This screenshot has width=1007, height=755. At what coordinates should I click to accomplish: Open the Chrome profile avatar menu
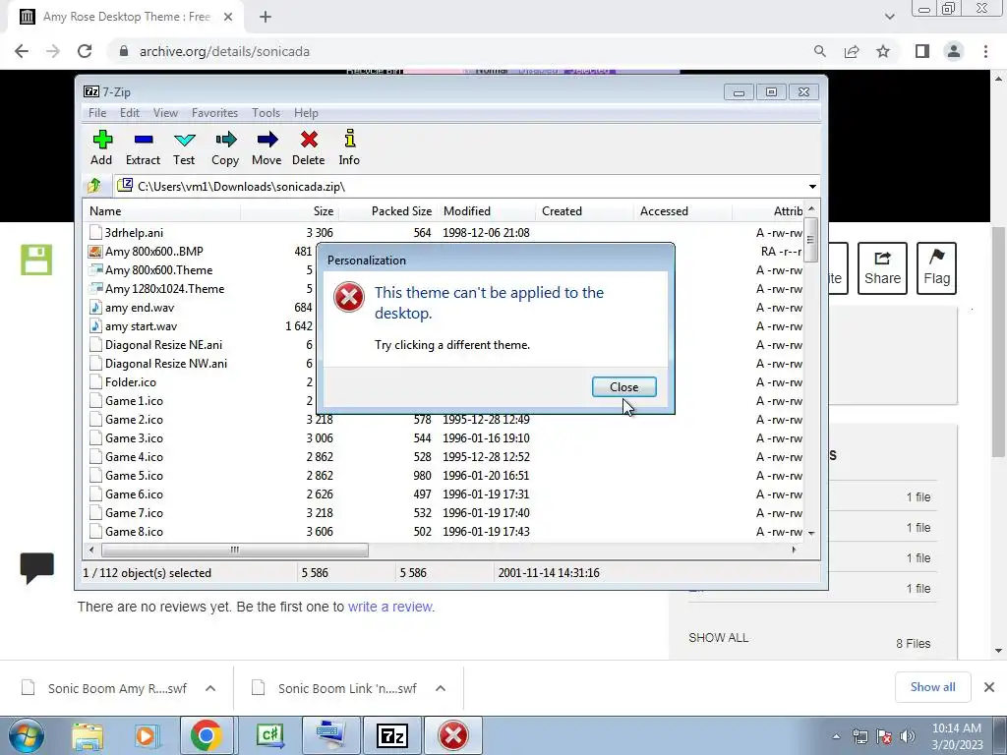tap(954, 51)
